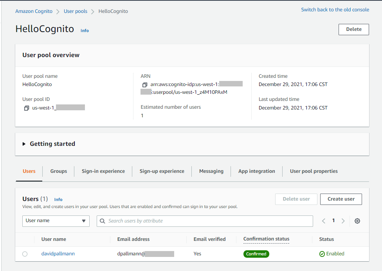
Task: Open the App integration tab
Action: [256, 171]
